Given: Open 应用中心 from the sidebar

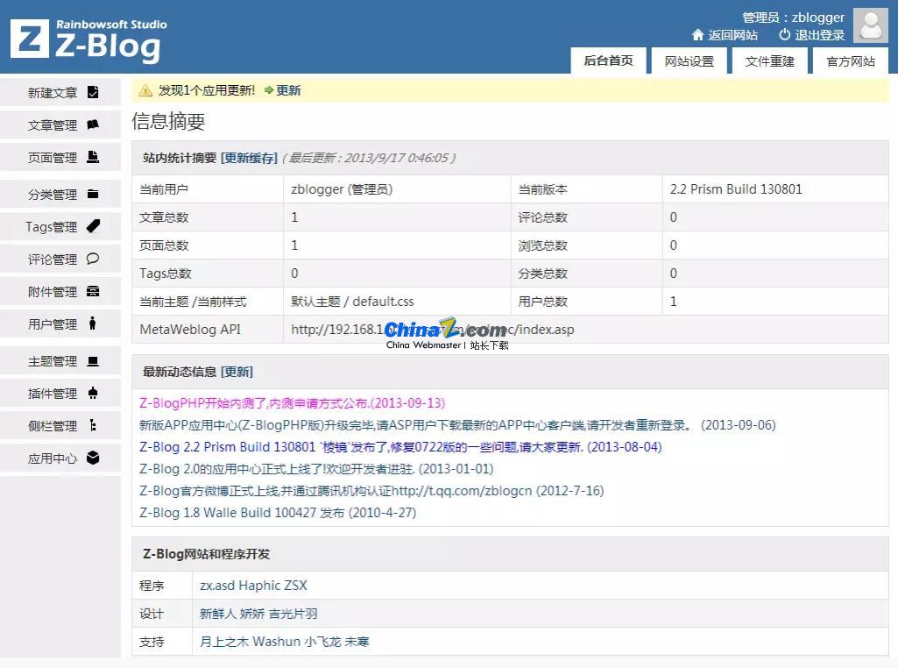Looking at the screenshot, I should [60, 458].
